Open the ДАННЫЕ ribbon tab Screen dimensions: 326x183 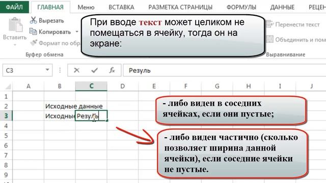(x=282, y=7)
